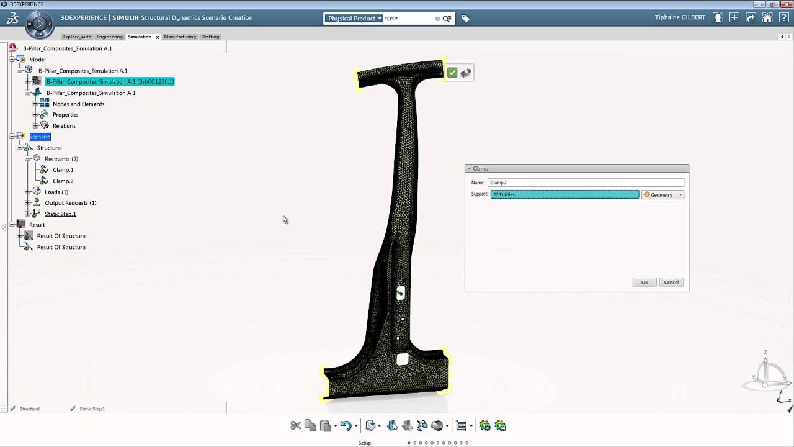Viewport: 794px width, 447px height.
Task: Close the Simulation tab with its x
Action: tap(157, 37)
